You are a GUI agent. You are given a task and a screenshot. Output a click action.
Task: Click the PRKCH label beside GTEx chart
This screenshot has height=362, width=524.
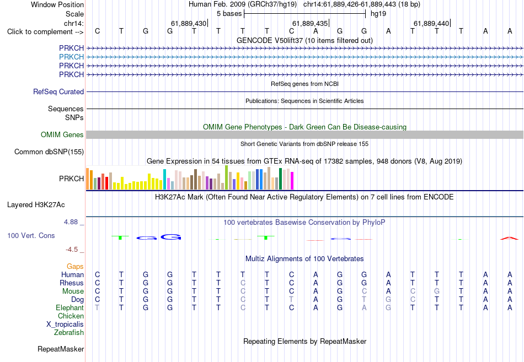tap(71, 179)
